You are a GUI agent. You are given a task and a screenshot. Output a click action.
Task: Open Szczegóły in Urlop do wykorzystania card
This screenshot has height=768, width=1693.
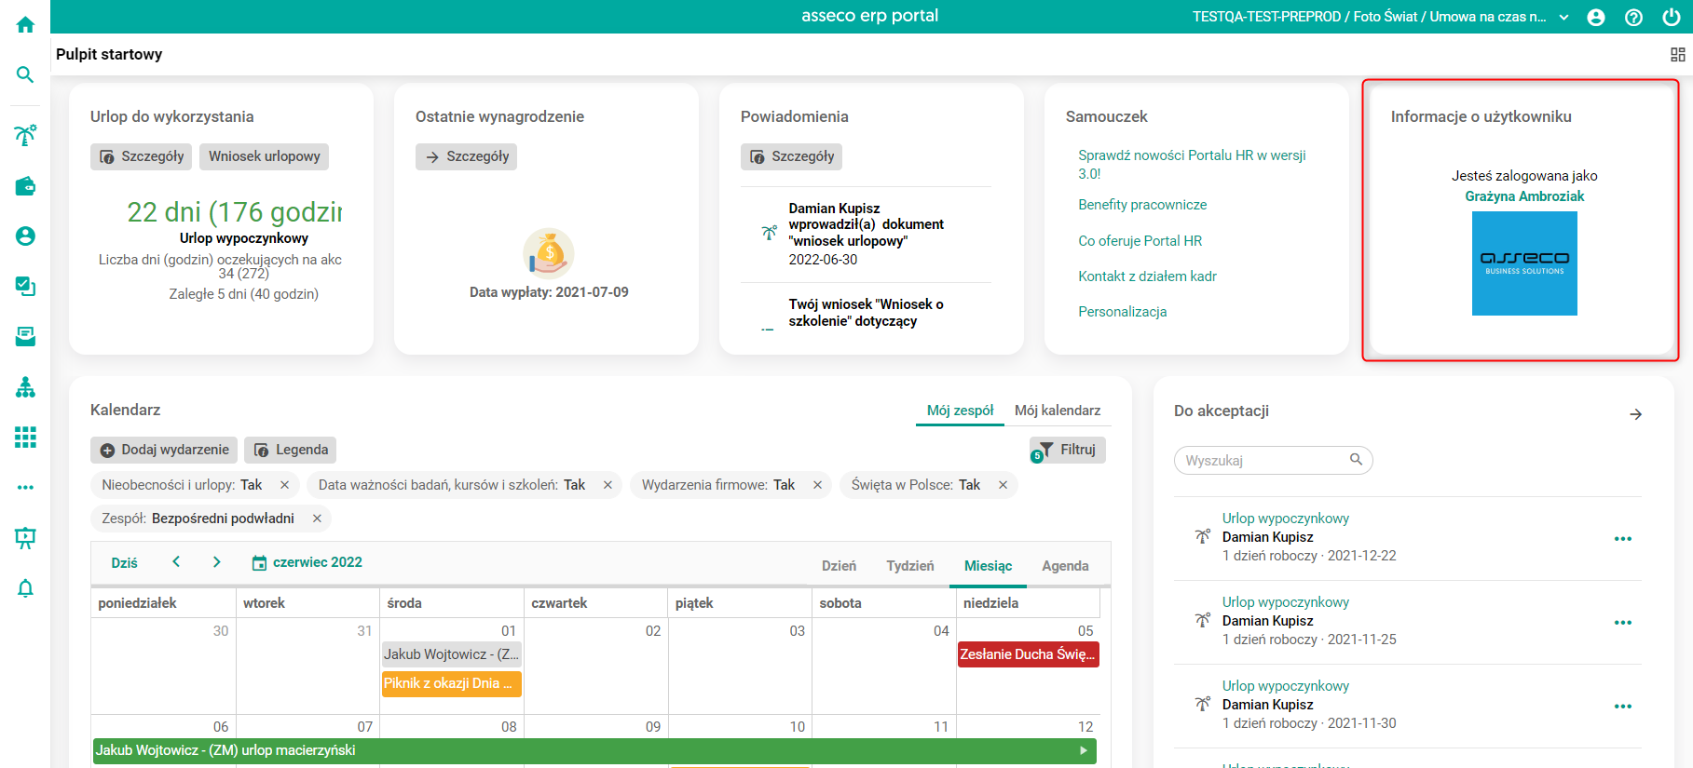click(142, 156)
